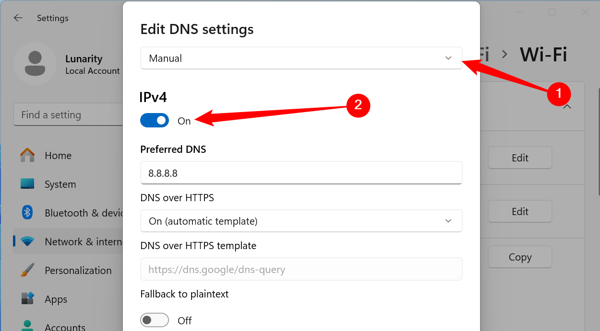
Task: Select the Bluetooth icon in sidebar
Action: 27,213
